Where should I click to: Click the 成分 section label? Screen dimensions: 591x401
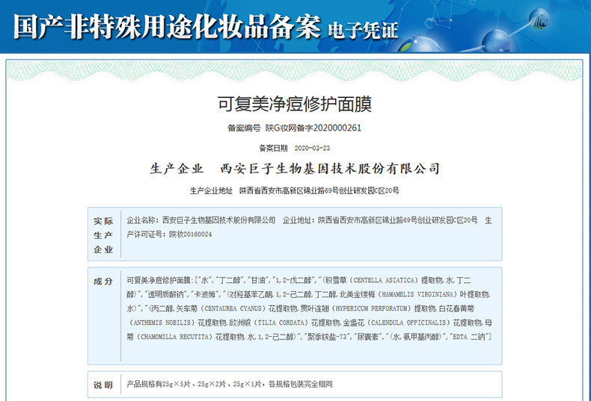[x=103, y=282]
